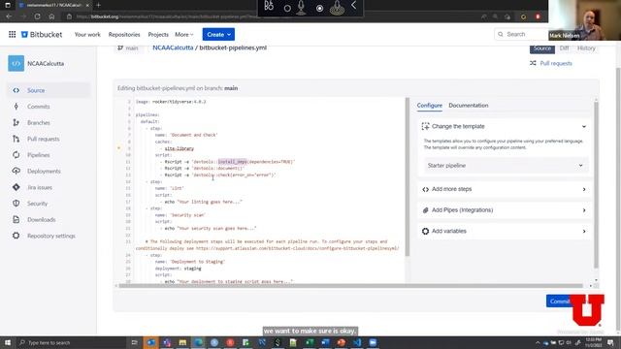Open the Starter pipeline template dropdown
Image resolution: width=621 pixels, height=349 pixels.
(x=506, y=166)
